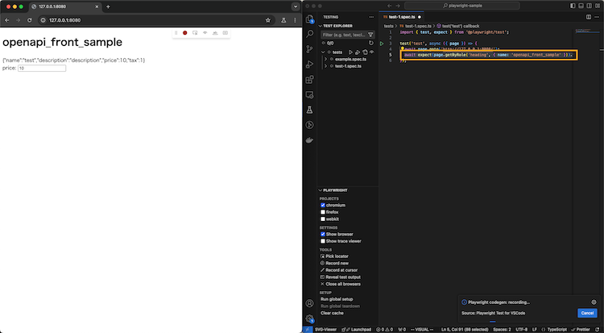Expand example.spec.ts in Test Explorer
The image size is (604, 333).
pos(326,59)
